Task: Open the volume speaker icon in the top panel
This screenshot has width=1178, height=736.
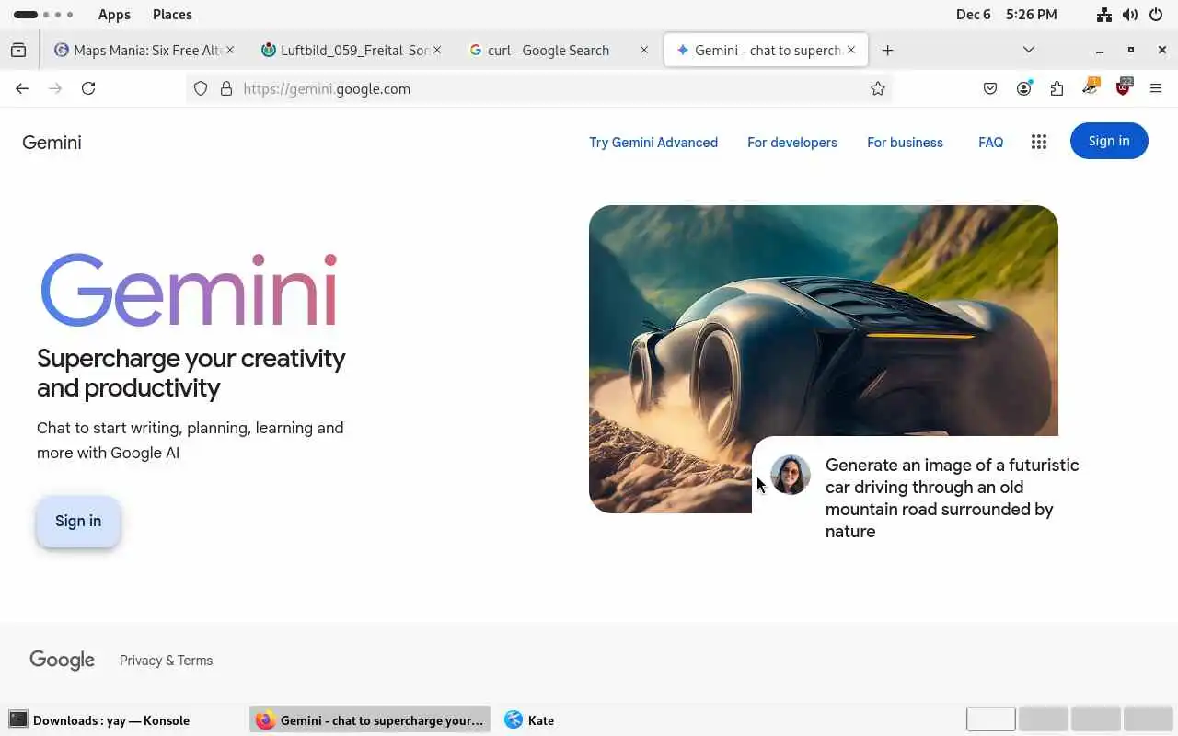Action: pos(1130,15)
